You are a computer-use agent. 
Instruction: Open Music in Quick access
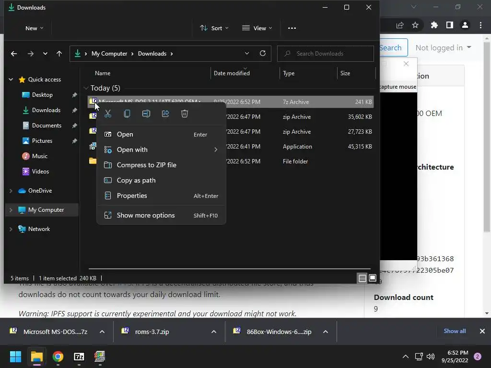(40, 156)
